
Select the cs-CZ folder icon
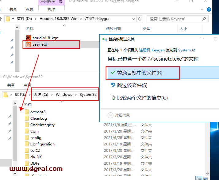pyautogui.click(x=27, y=150)
